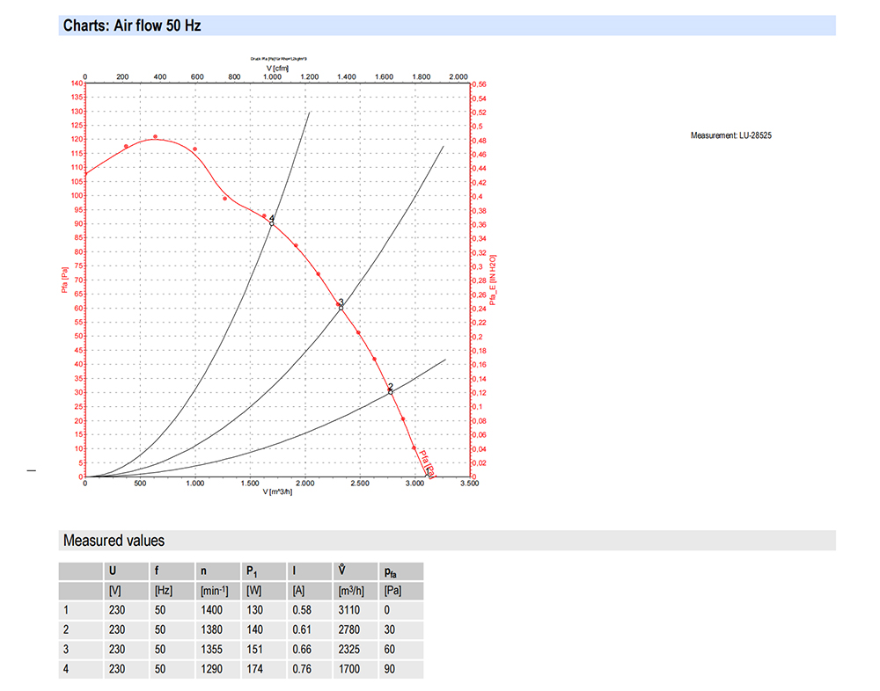Click the 'Measured values' section heading
This screenshot has width=880, height=691.
(x=114, y=541)
